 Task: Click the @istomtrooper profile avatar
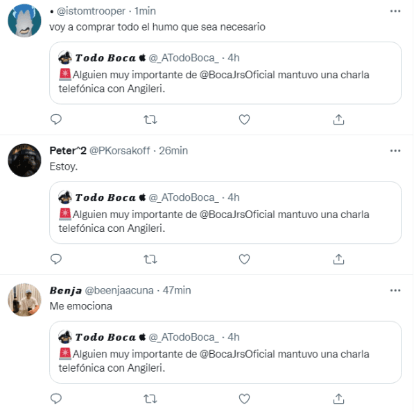tap(24, 21)
